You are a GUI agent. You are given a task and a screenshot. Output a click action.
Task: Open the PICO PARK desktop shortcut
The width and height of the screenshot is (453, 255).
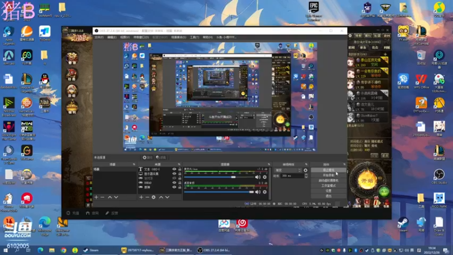point(439,201)
